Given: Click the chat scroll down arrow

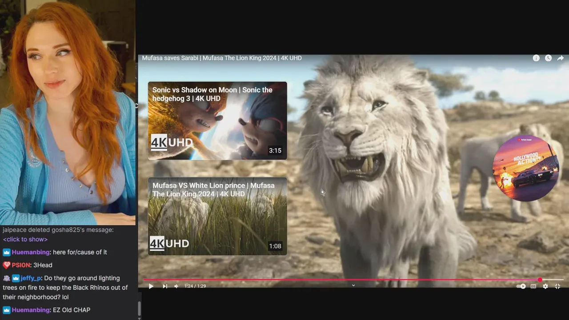Looking at the screenshot, I should coord(140,318).
